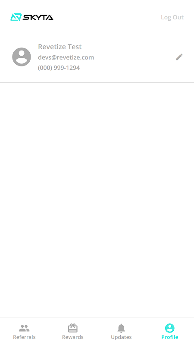Click the (000) 999-1294 phone number
This screenshot has height=345, width=194.
pyautogui.click(x=59, y=68)
